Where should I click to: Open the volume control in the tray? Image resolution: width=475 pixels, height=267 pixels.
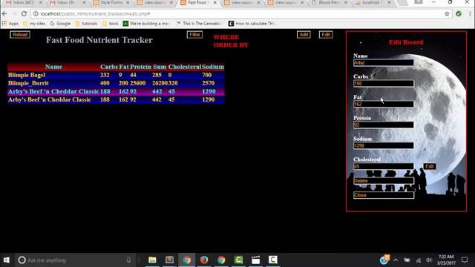(x=429, y=260)
